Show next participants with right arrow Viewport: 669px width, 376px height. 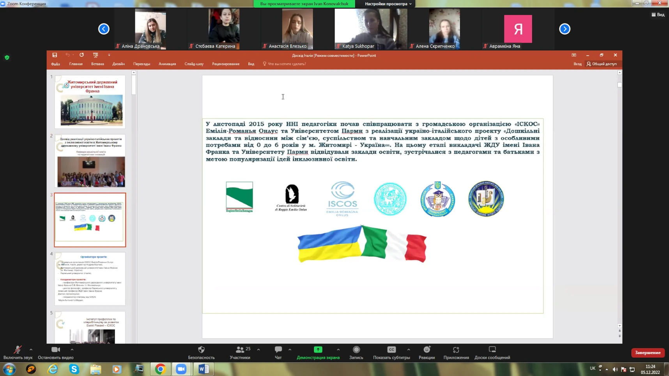tap(565, 29)
